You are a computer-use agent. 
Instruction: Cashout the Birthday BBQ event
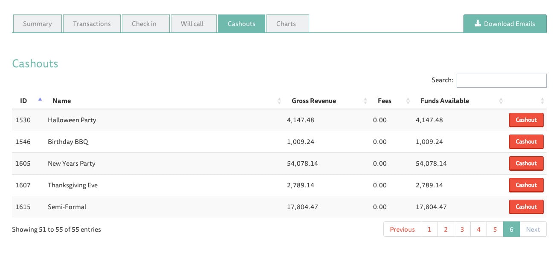point(526,142)
